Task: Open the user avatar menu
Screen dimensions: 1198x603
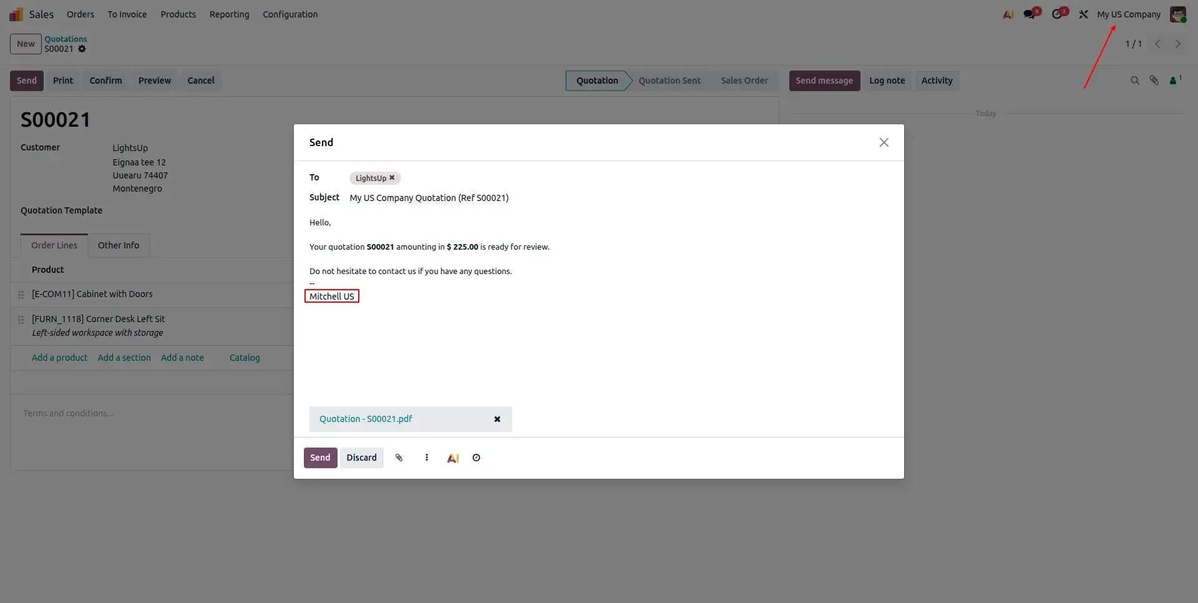Action: click(1178, 14)
